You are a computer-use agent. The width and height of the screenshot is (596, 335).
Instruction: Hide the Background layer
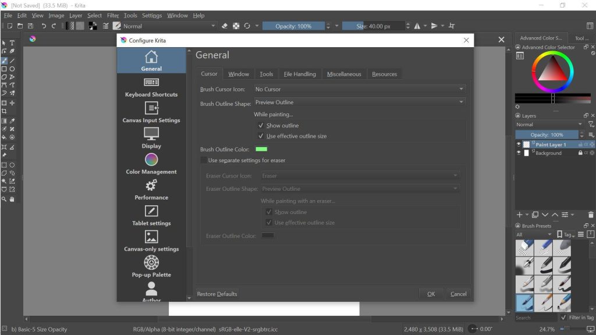pyautogui.click(x=518, y=152)
